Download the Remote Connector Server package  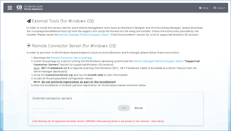[71, 58]
